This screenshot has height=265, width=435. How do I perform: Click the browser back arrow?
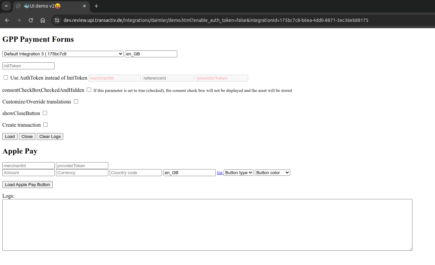(x=7, y=20)
